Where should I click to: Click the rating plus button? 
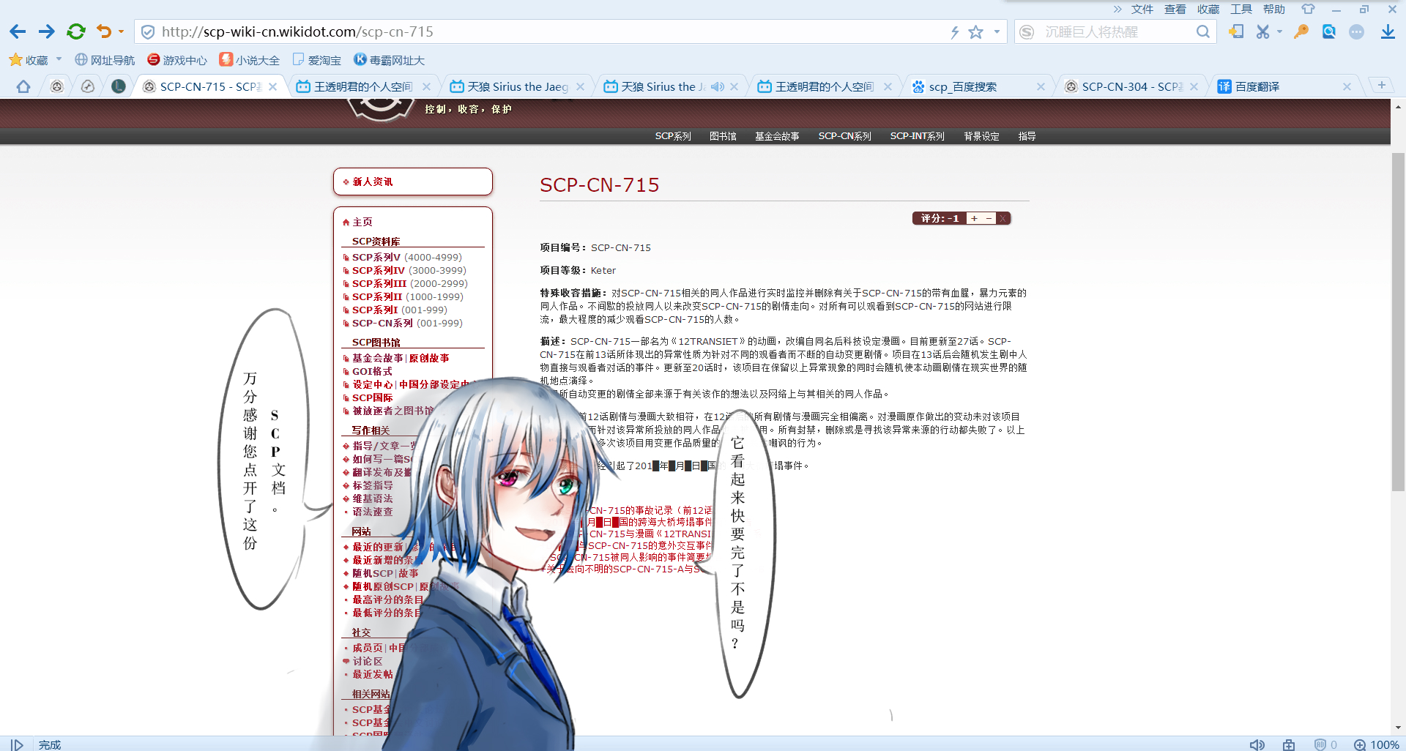(x=974, y=218)
